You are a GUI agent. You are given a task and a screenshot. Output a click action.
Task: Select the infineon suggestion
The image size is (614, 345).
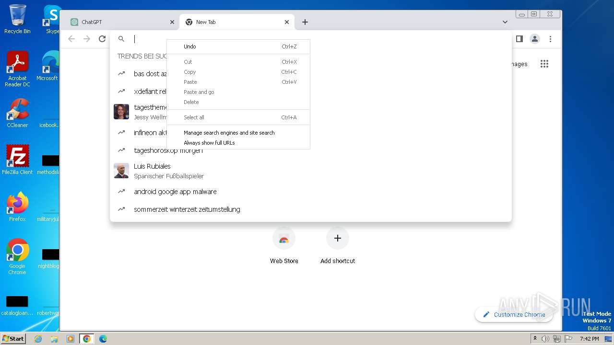(139, 133)
